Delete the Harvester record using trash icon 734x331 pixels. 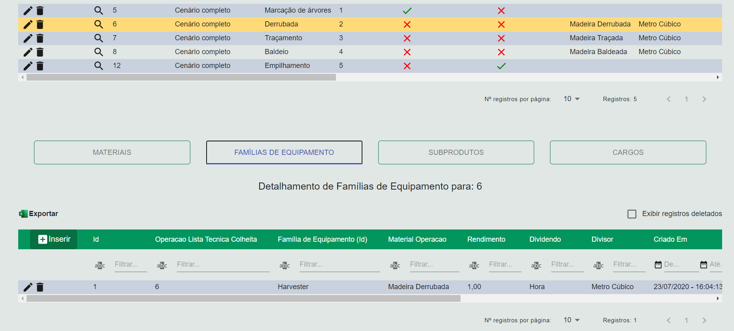40,287
